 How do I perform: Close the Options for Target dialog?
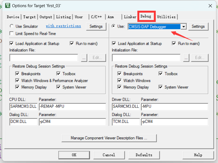(210, 6)
